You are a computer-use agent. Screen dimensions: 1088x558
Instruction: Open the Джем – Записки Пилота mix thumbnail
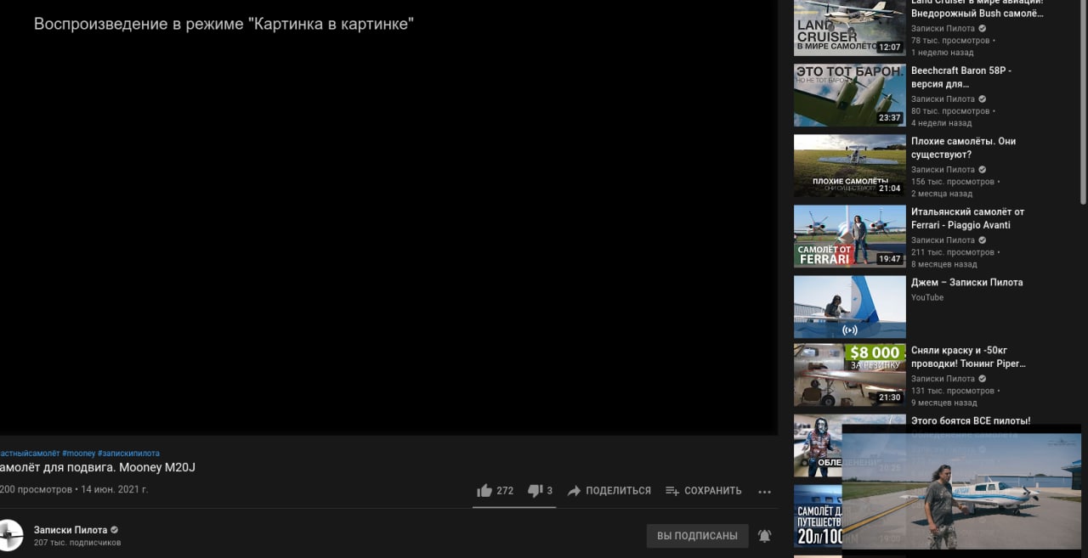click(x=850, y=307)
